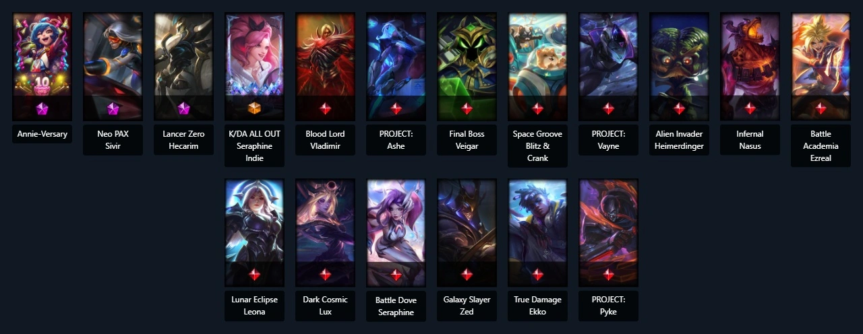Click the red gem icon on the Battle Academia Ezreal card
The image size is (863, 334).
(821, 108)
